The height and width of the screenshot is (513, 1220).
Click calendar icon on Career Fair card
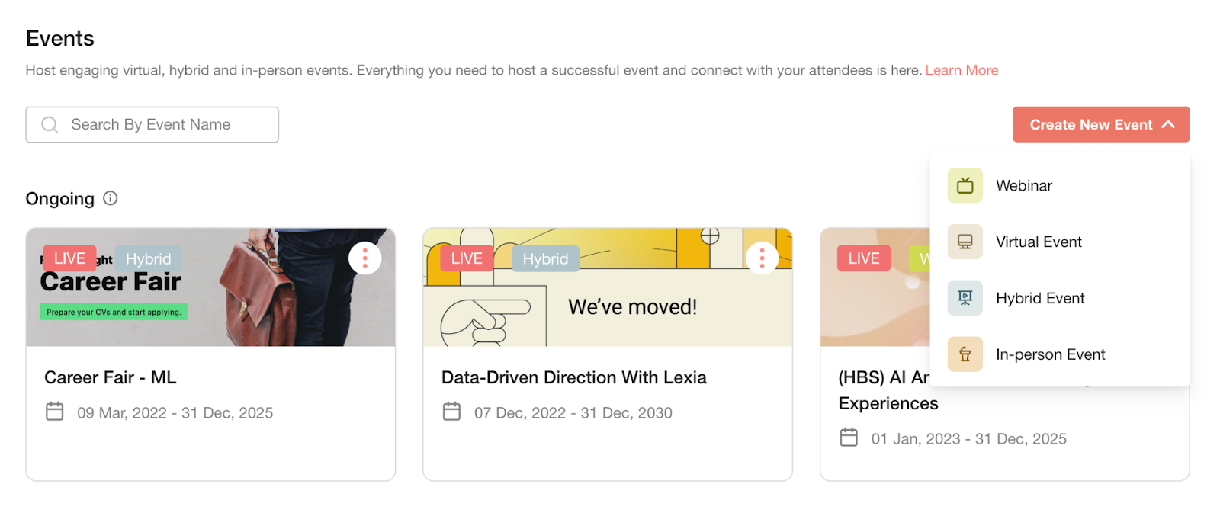(x=55, y=412)
